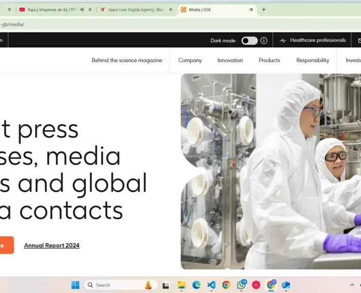Show hidden system tray icons
Screen dimensions: 361x293
point(352,285)
